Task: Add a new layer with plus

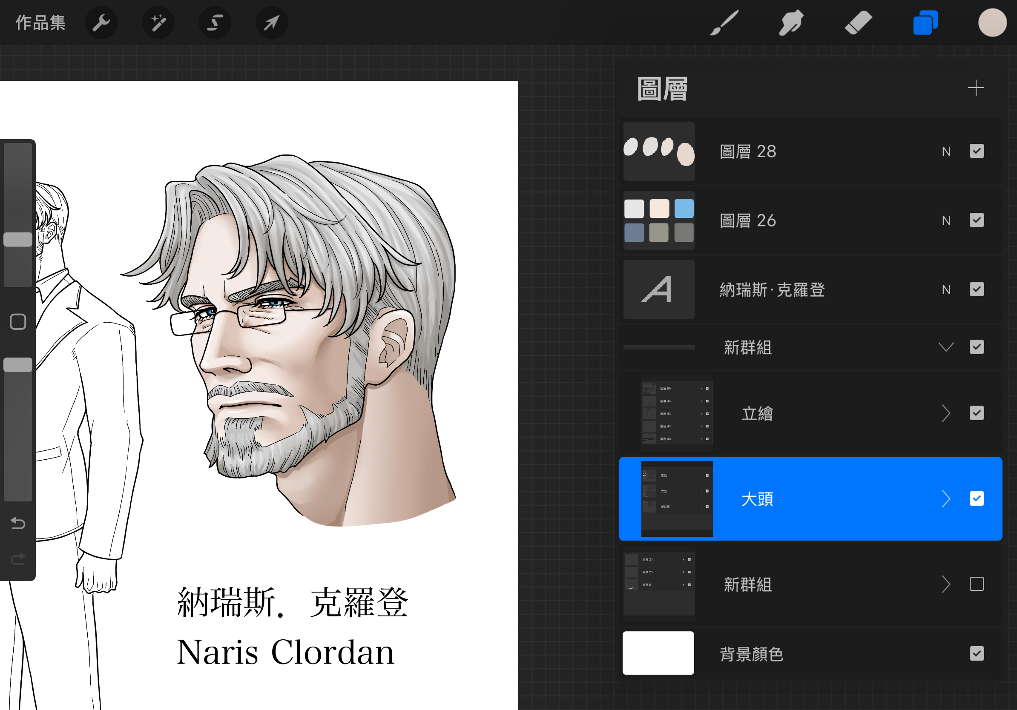Action: 975,88
